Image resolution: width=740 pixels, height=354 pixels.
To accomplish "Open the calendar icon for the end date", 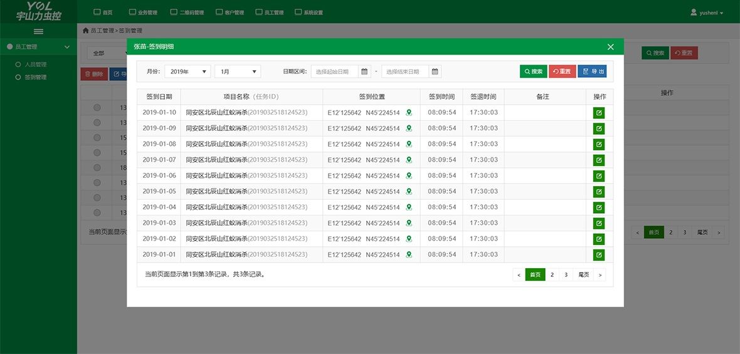I will [435, 71].
